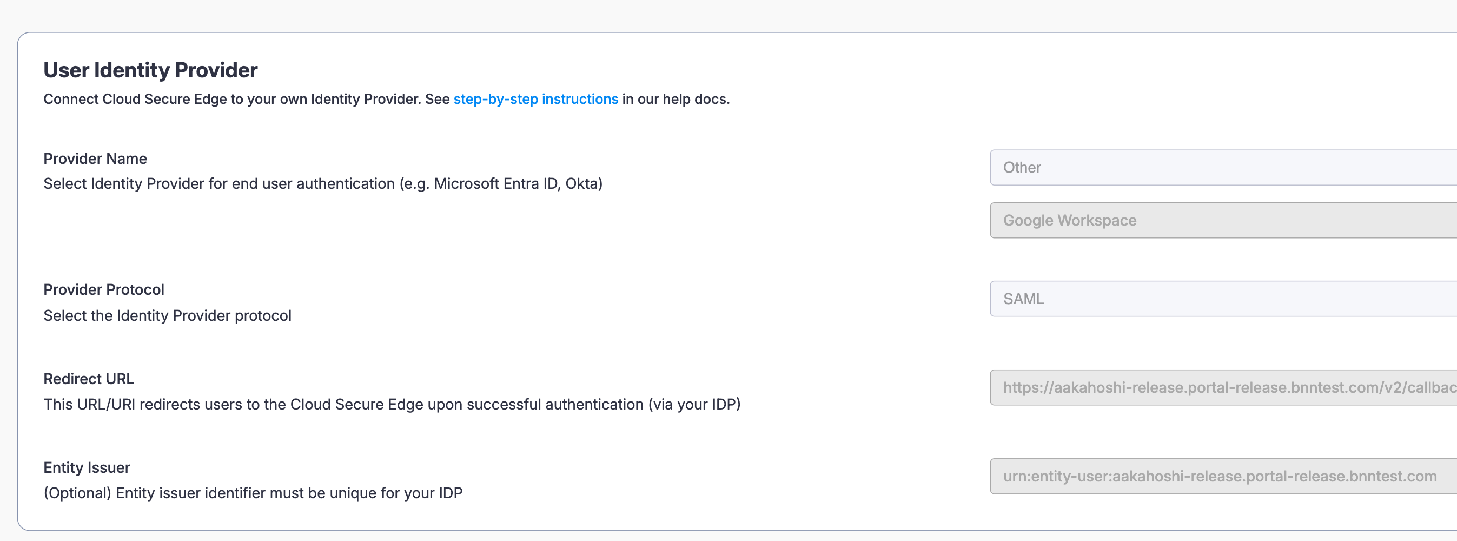This screenshot has height=541, width=1457.
Task: Expand the SAML Provider Protocol dropdown
Action: 1222,299
